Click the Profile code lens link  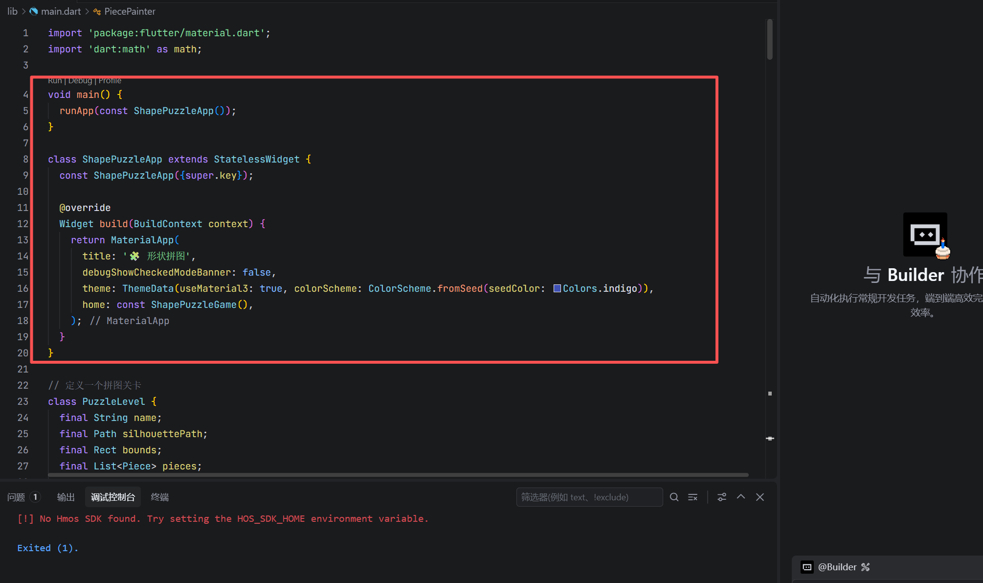pos(110,81)
